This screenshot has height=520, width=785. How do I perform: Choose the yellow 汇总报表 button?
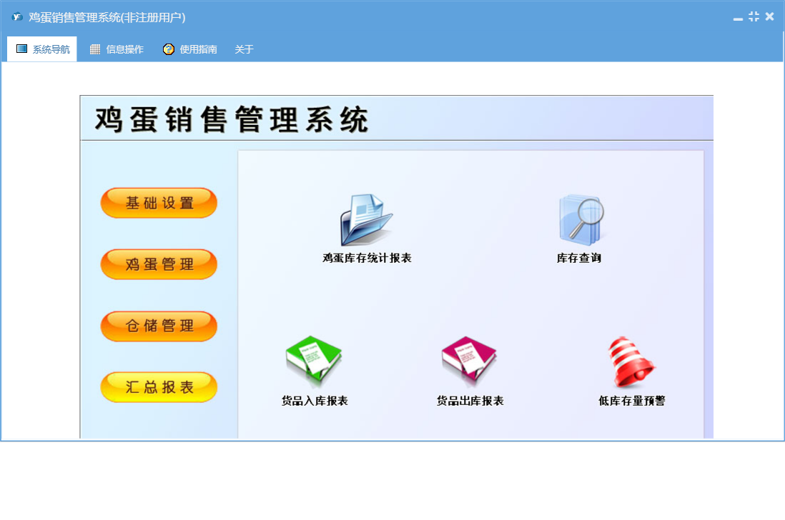click(159, 387)
